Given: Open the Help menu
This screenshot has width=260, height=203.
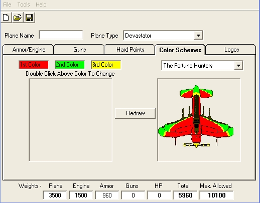Looking at the screenshot, I should tap(41, 5).
